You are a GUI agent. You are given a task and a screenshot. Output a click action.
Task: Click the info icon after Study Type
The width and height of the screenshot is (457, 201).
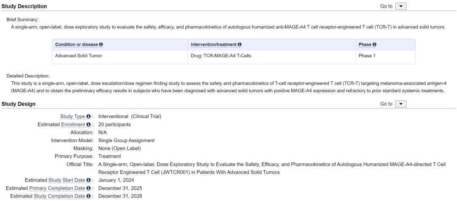click(x=89, y=116)
